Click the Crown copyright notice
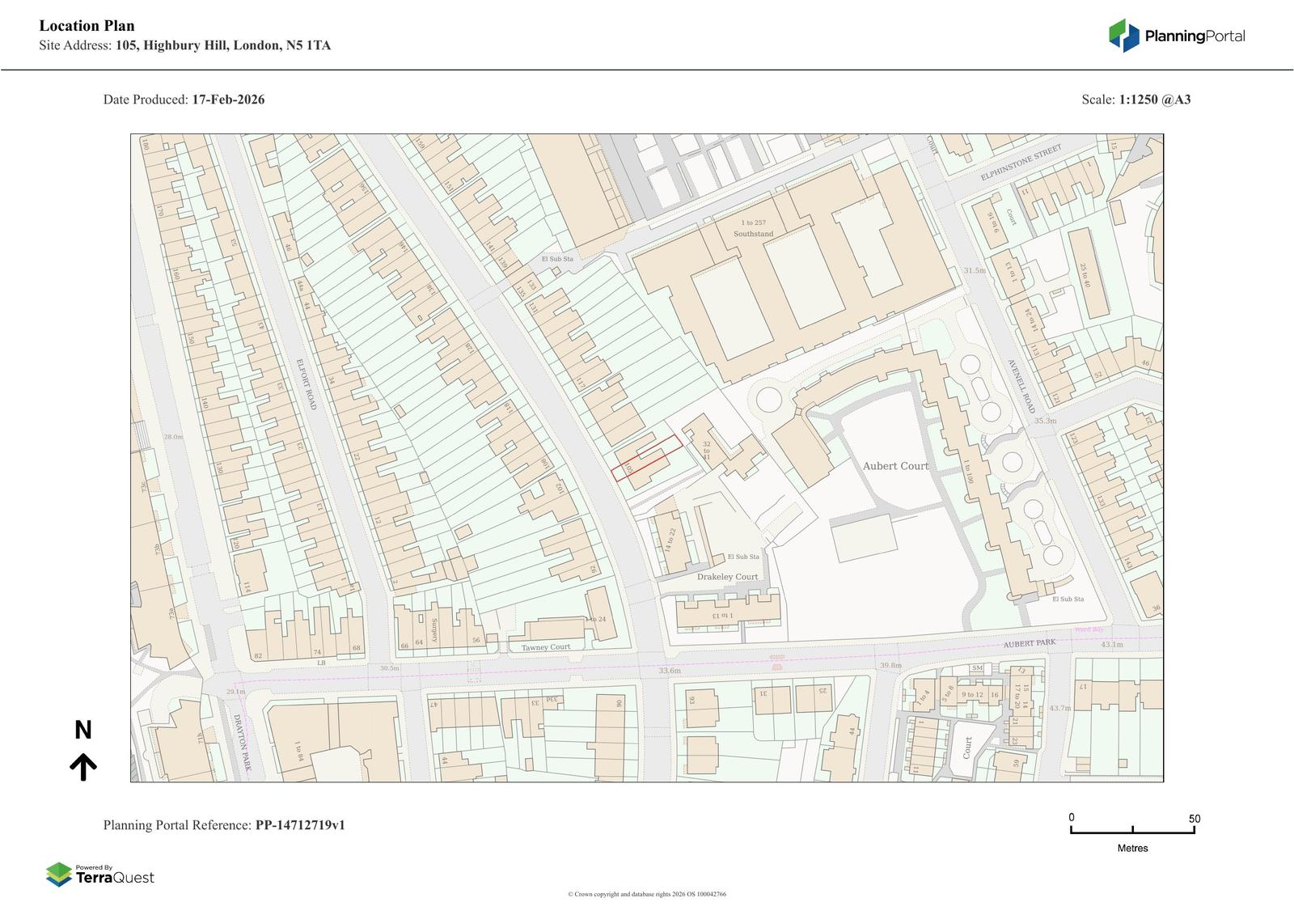 [x=646, y=894]
